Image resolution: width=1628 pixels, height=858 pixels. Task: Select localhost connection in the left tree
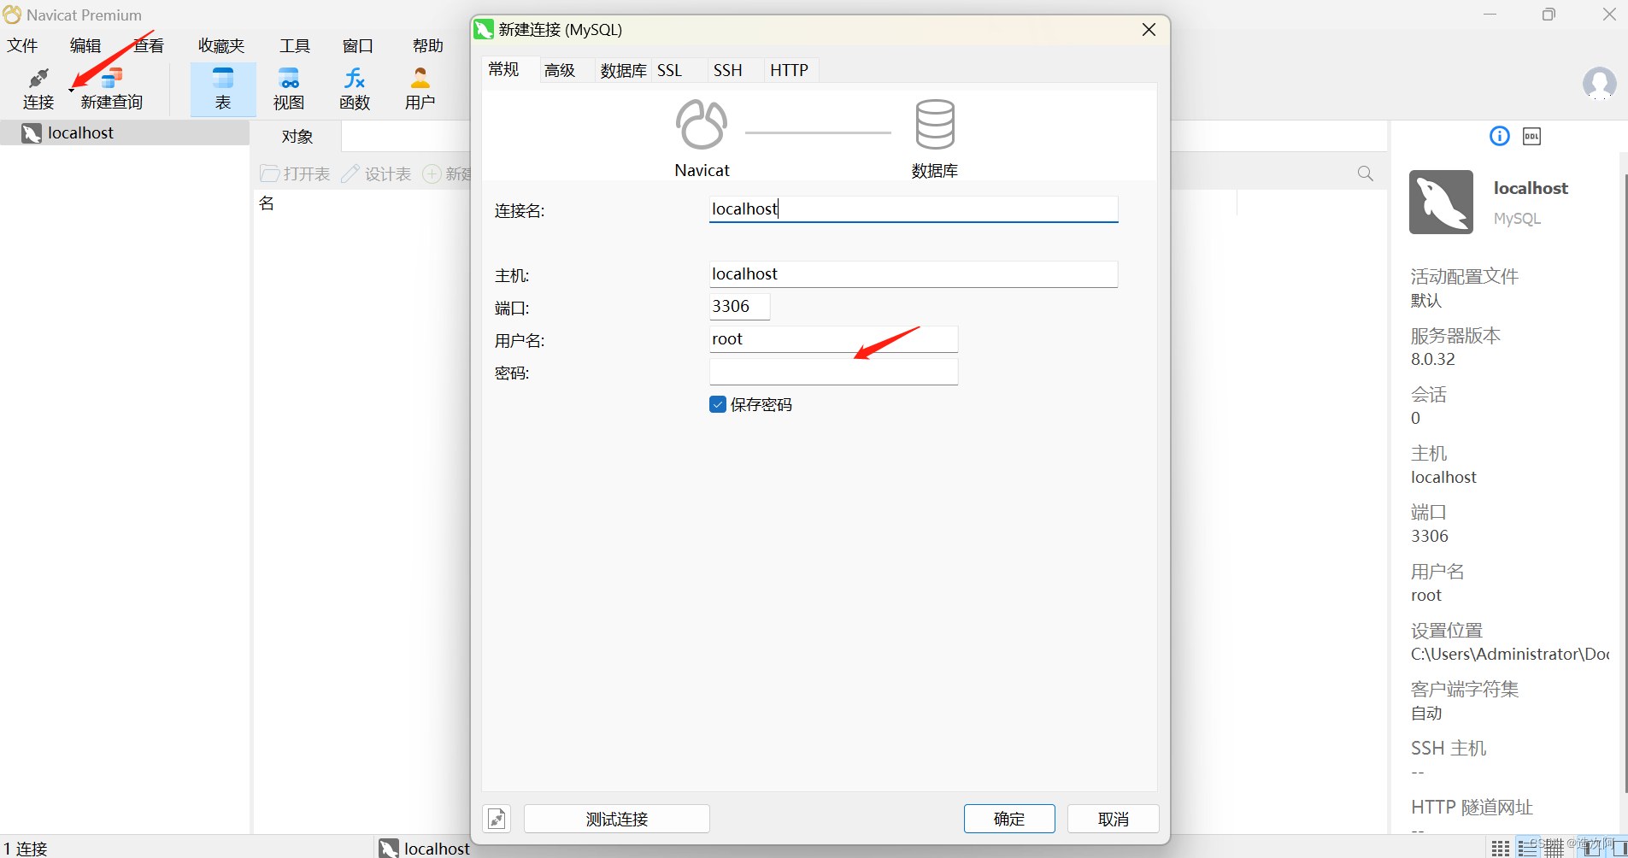click(x=125, y=132)
